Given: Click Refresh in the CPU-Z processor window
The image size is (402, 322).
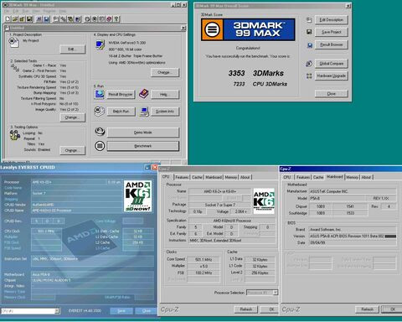Looking at the screenshot, I should pyautogui.click(x=246, y=309).
